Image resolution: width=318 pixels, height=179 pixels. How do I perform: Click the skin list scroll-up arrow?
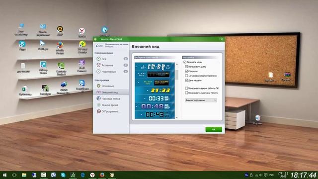click(x=177, y=64)
